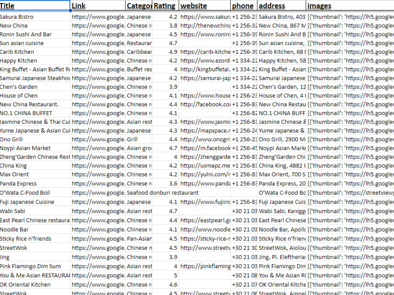This screenshot has width=394, height=295.
Task: Select the kingbuffetal website cell
Action: pyautogui.click(x=204, y=70)
